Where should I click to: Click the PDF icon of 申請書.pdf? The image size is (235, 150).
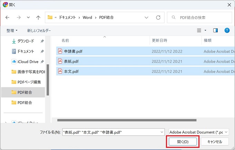[60, 51]
